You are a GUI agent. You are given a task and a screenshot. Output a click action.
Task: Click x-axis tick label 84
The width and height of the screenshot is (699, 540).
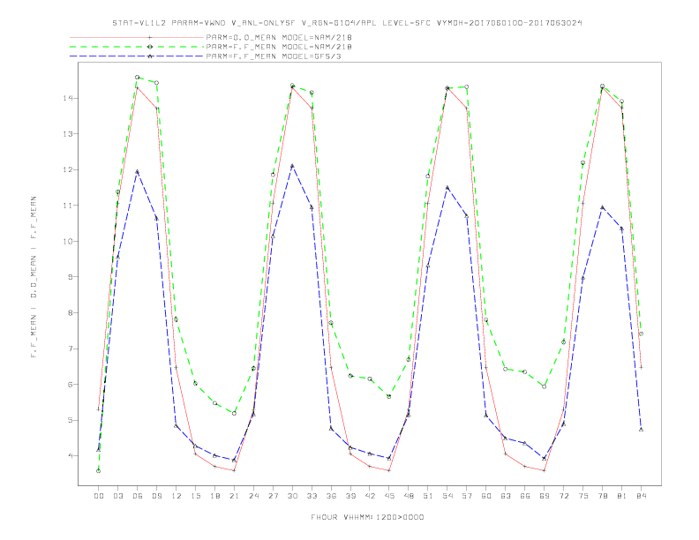(642, 496)
